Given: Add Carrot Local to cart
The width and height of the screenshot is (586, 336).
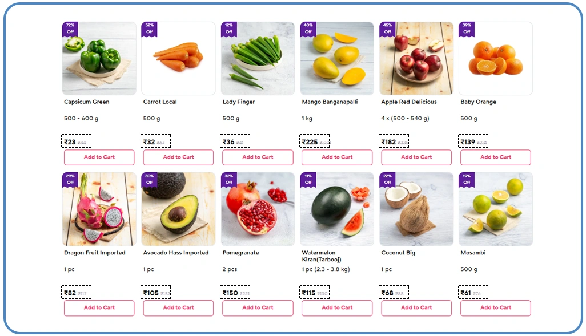Looking at the screenshot, I should point(178,157).
